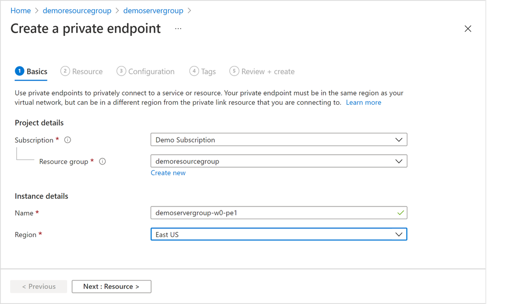Close the Create a private endpoint pane
This screenshot has height=304, width=510.
(468, 29)
